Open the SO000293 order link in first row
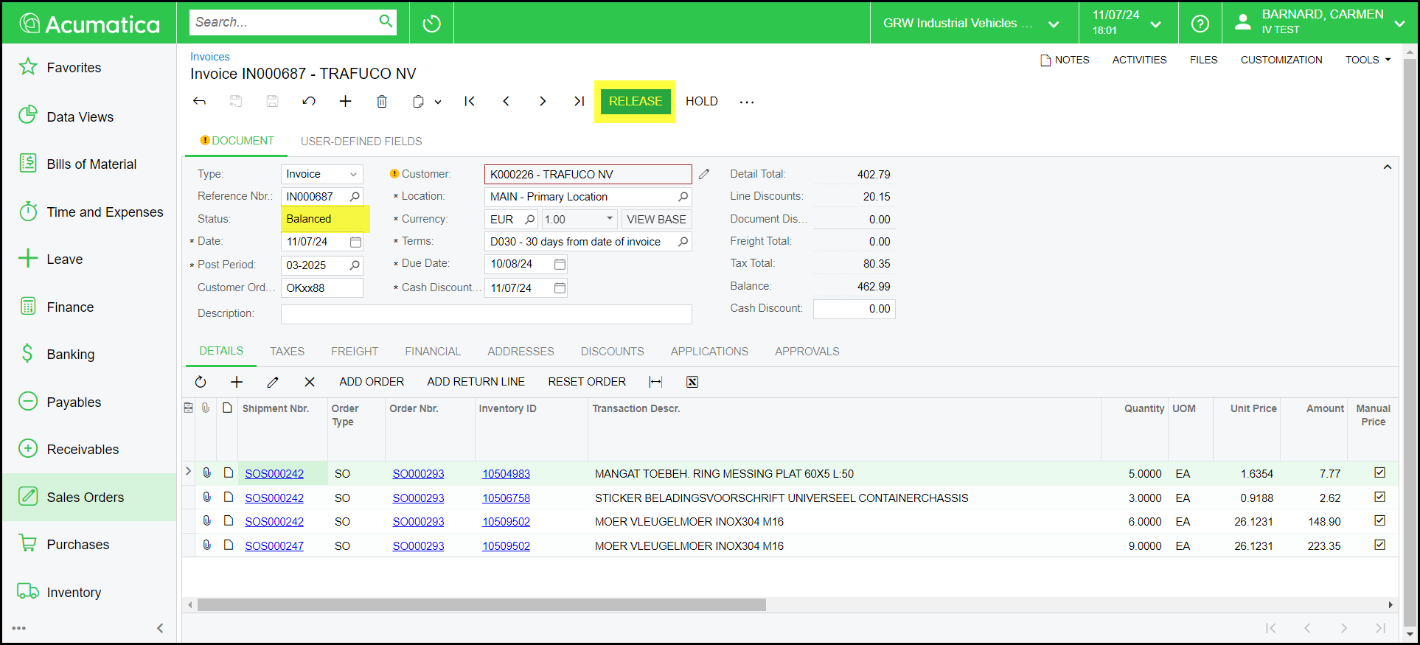 [418, 474]
